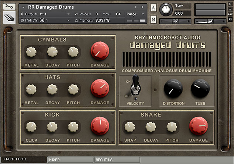This screenshot has width=234, height=164.
Task: Click the instrument volume slider
Action: tap(210, 21)
